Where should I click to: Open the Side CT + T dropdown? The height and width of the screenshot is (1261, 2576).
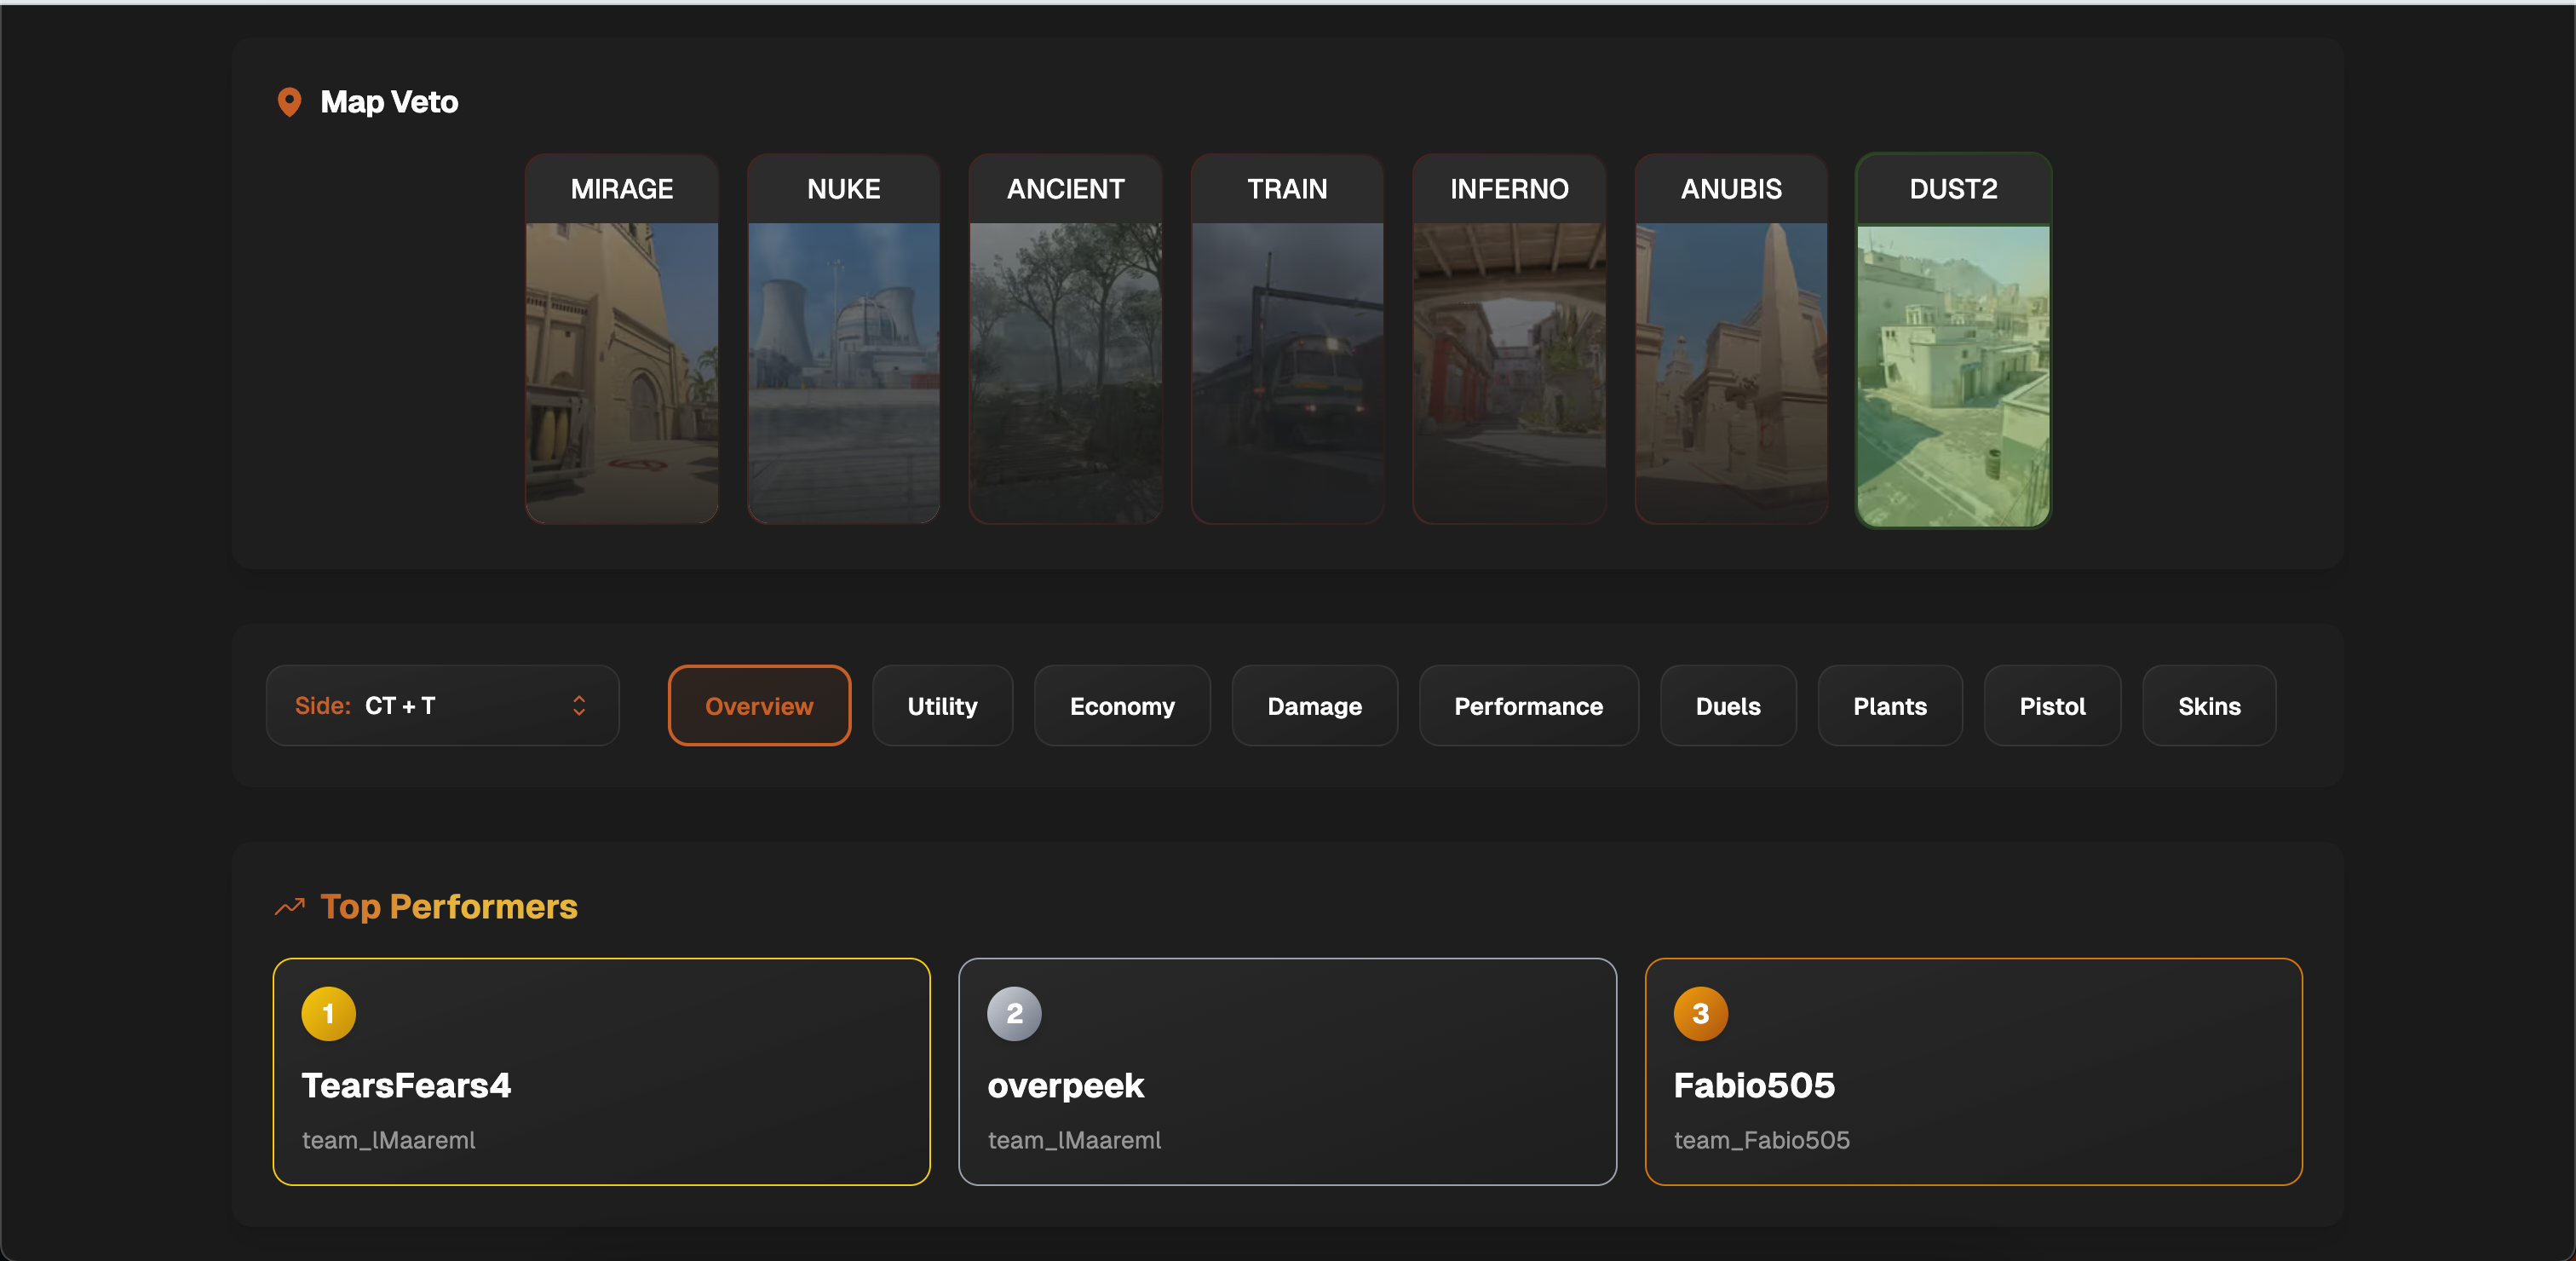tap(442, 705)
